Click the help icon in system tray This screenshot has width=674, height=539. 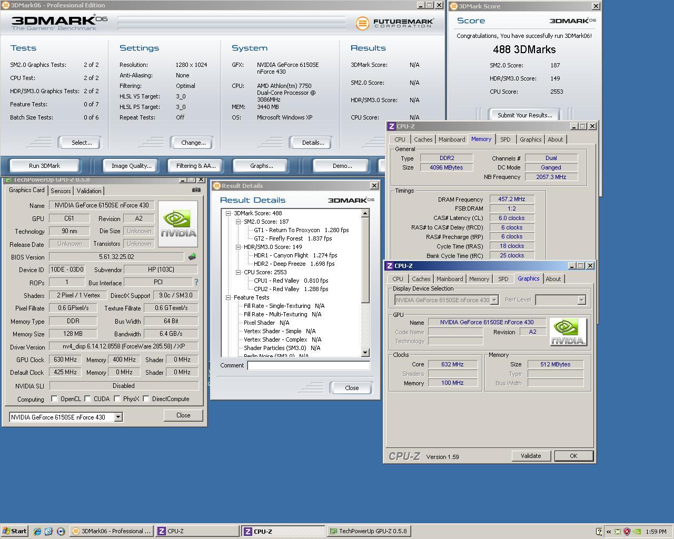[x=599, y=532]
